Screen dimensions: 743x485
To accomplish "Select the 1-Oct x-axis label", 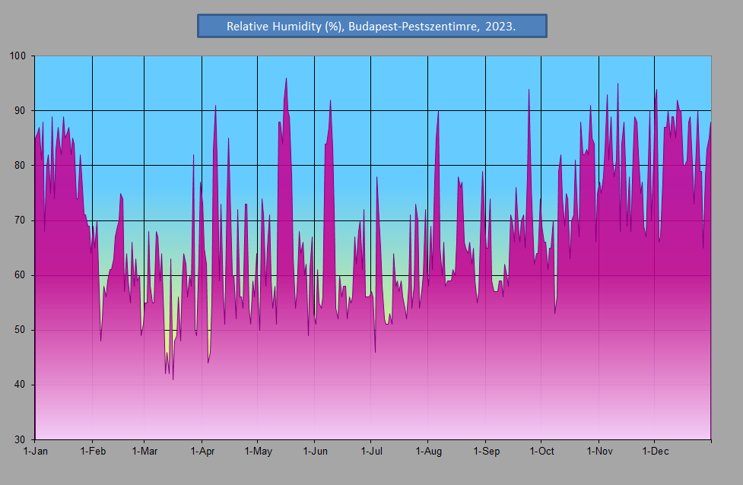I will pos(541,452).
